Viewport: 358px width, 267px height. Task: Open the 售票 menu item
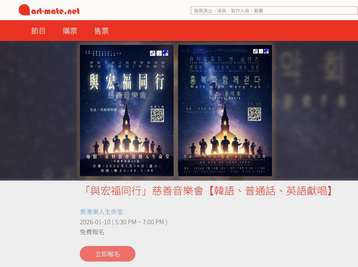click(x=101, y=31)
